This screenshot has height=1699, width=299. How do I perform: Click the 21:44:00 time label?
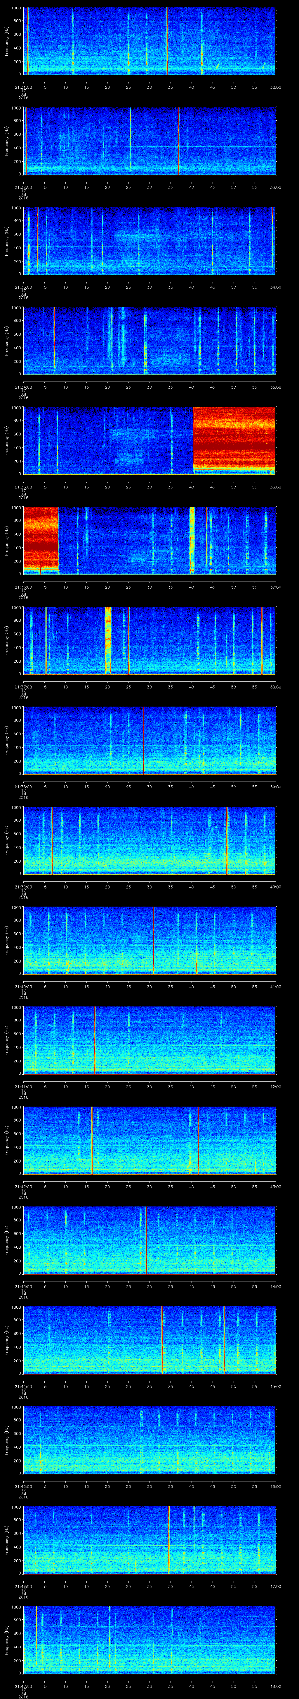(23, 1386)
